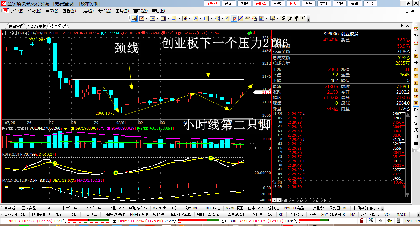Click the 平 (close position) toolbar button

pyautogui.click(x=296, y=18)
